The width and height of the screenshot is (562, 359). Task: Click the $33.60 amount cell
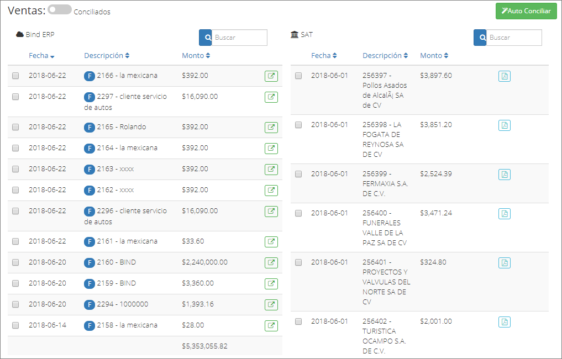tap(193, 241)
